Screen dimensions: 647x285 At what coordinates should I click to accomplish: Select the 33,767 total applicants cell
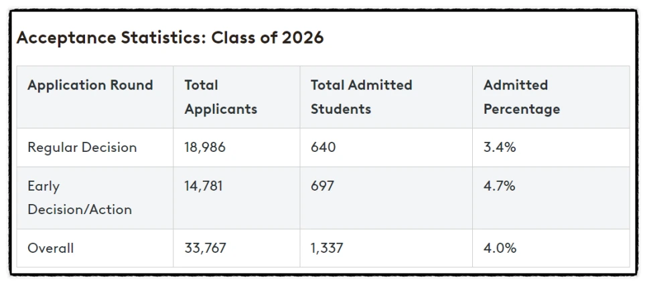point(205,248)
